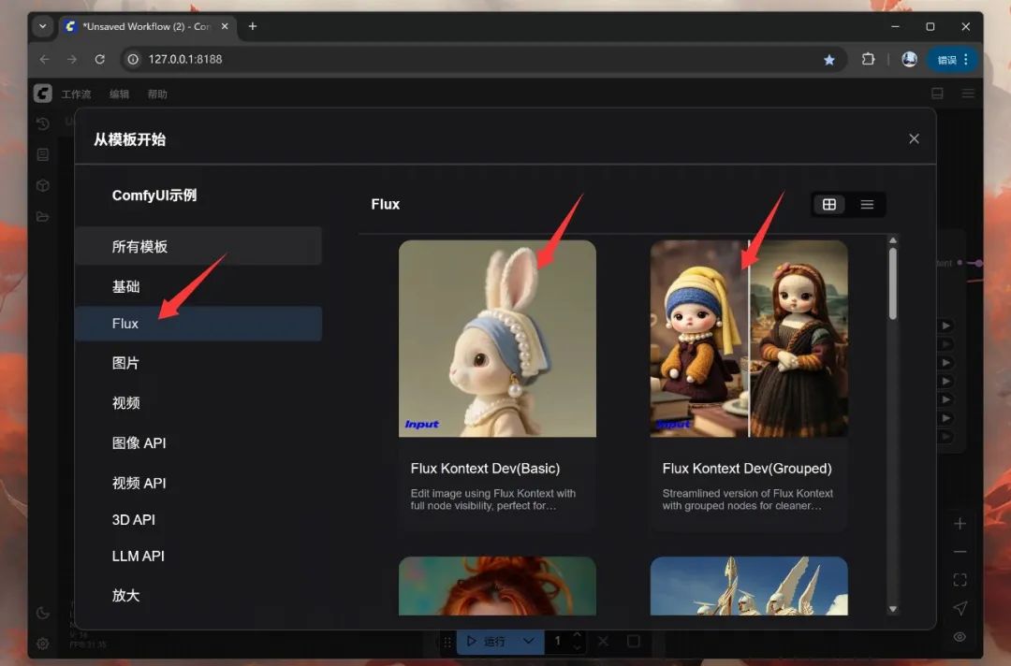Image resolution: width=1011 pixels, height=666 pixels.
Task: Open the model library cube icon
Action: [x=42, y=185]
